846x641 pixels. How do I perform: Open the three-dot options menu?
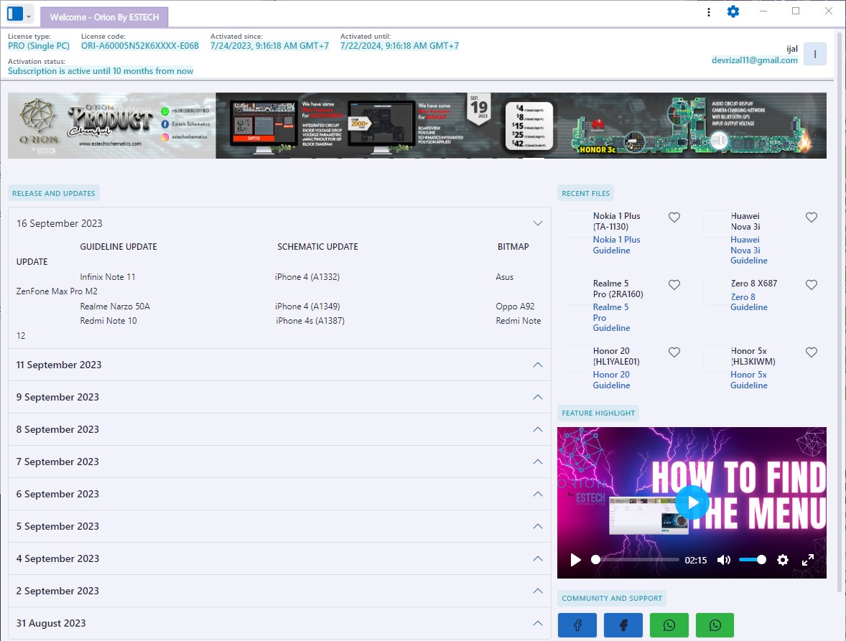click(x=709, y=12)
